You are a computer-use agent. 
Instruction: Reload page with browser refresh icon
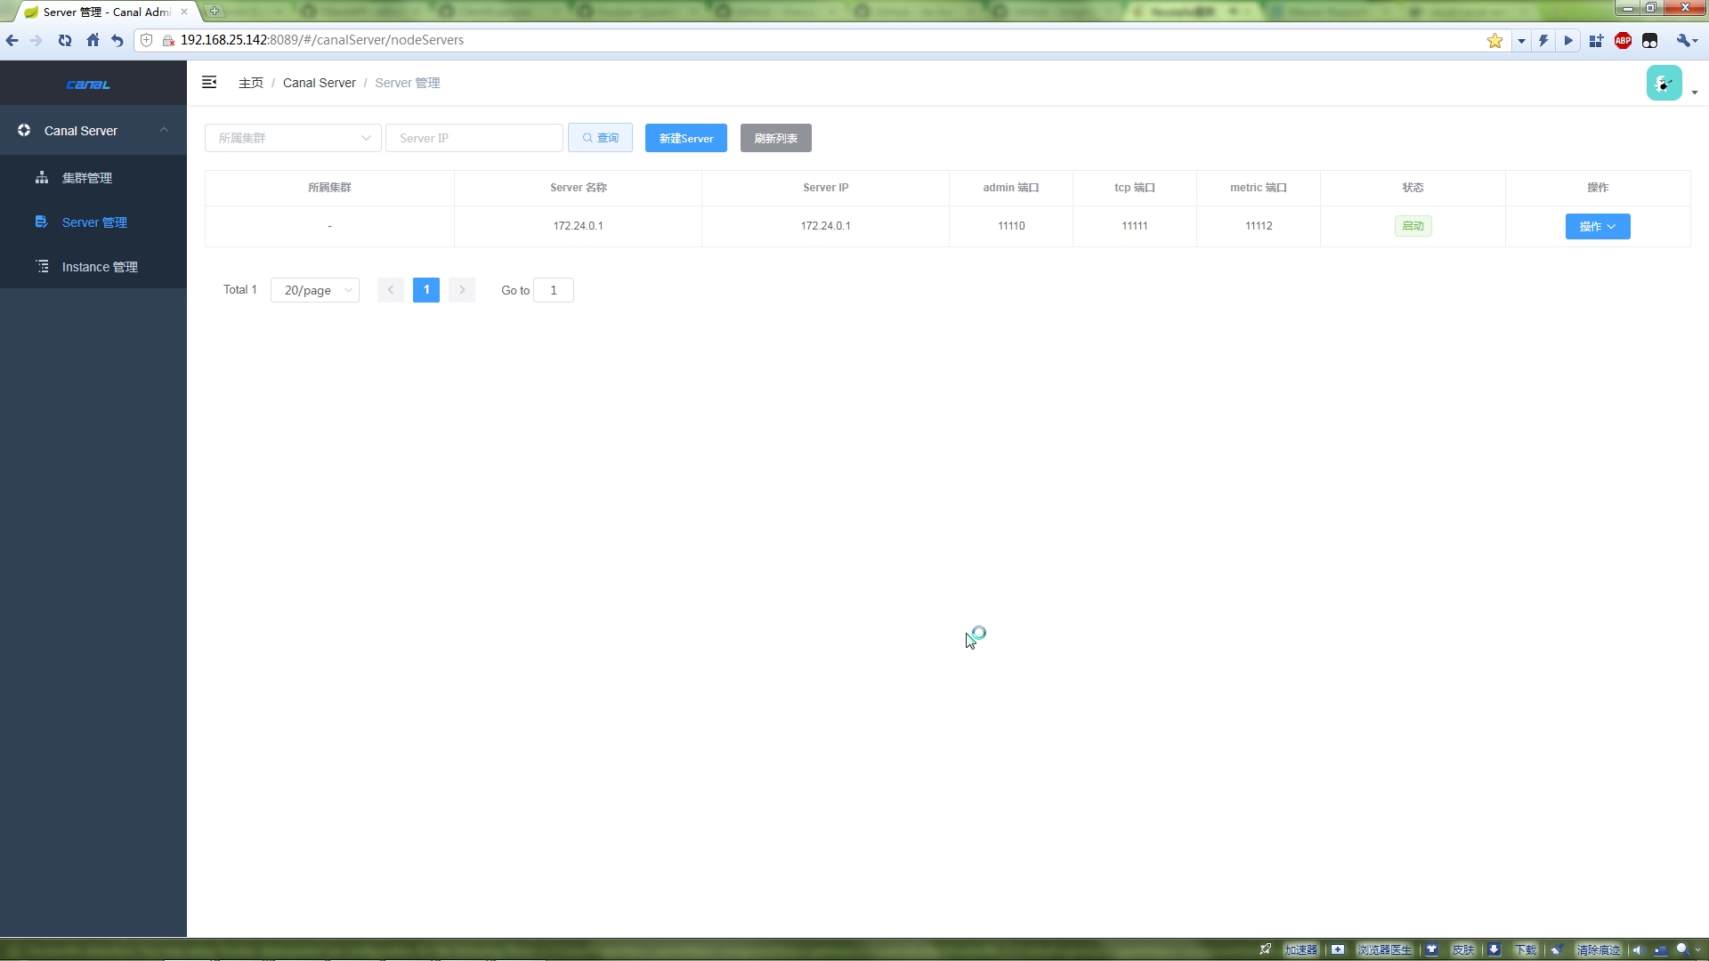(65, 40)
